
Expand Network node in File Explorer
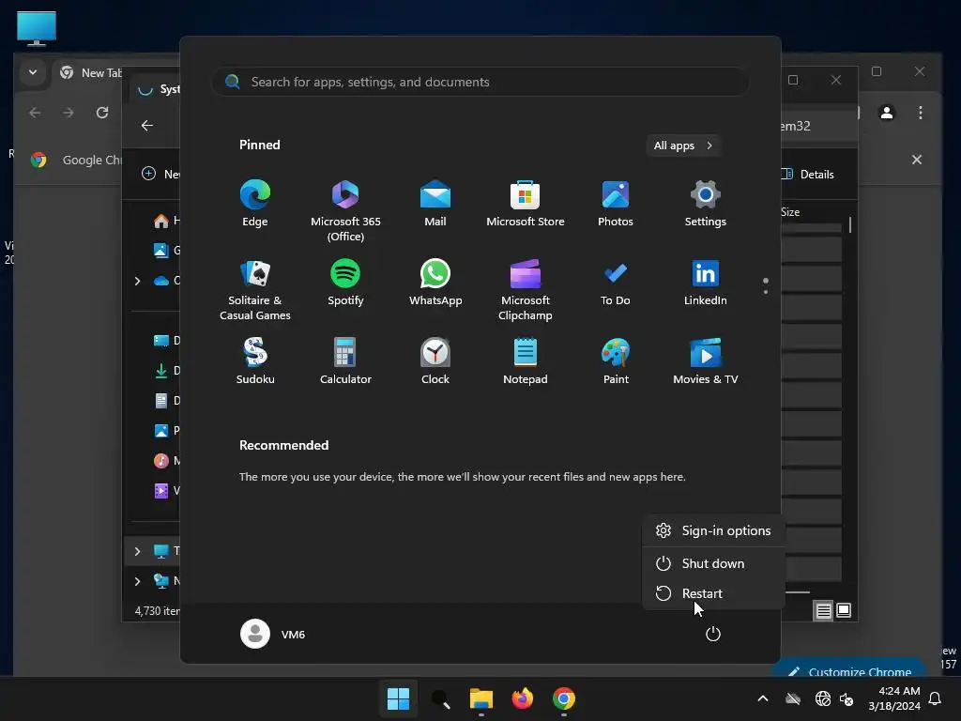point(137,581)
